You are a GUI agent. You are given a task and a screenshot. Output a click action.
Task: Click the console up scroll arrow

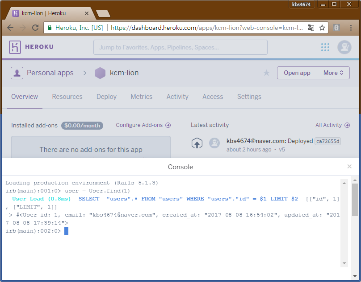(344, 183)
